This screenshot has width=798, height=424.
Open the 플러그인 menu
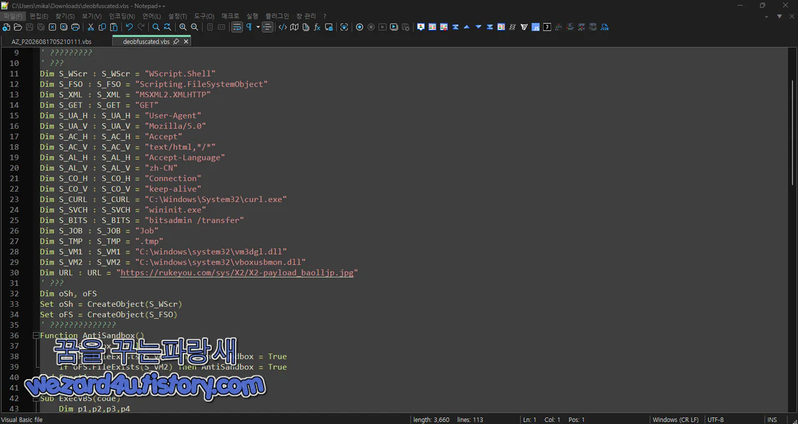click(277, 16)
